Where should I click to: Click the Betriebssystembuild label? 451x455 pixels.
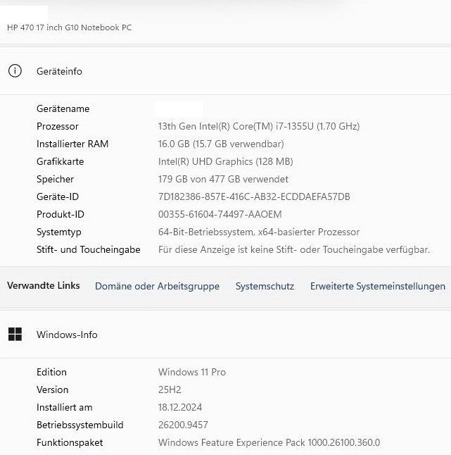80,425
